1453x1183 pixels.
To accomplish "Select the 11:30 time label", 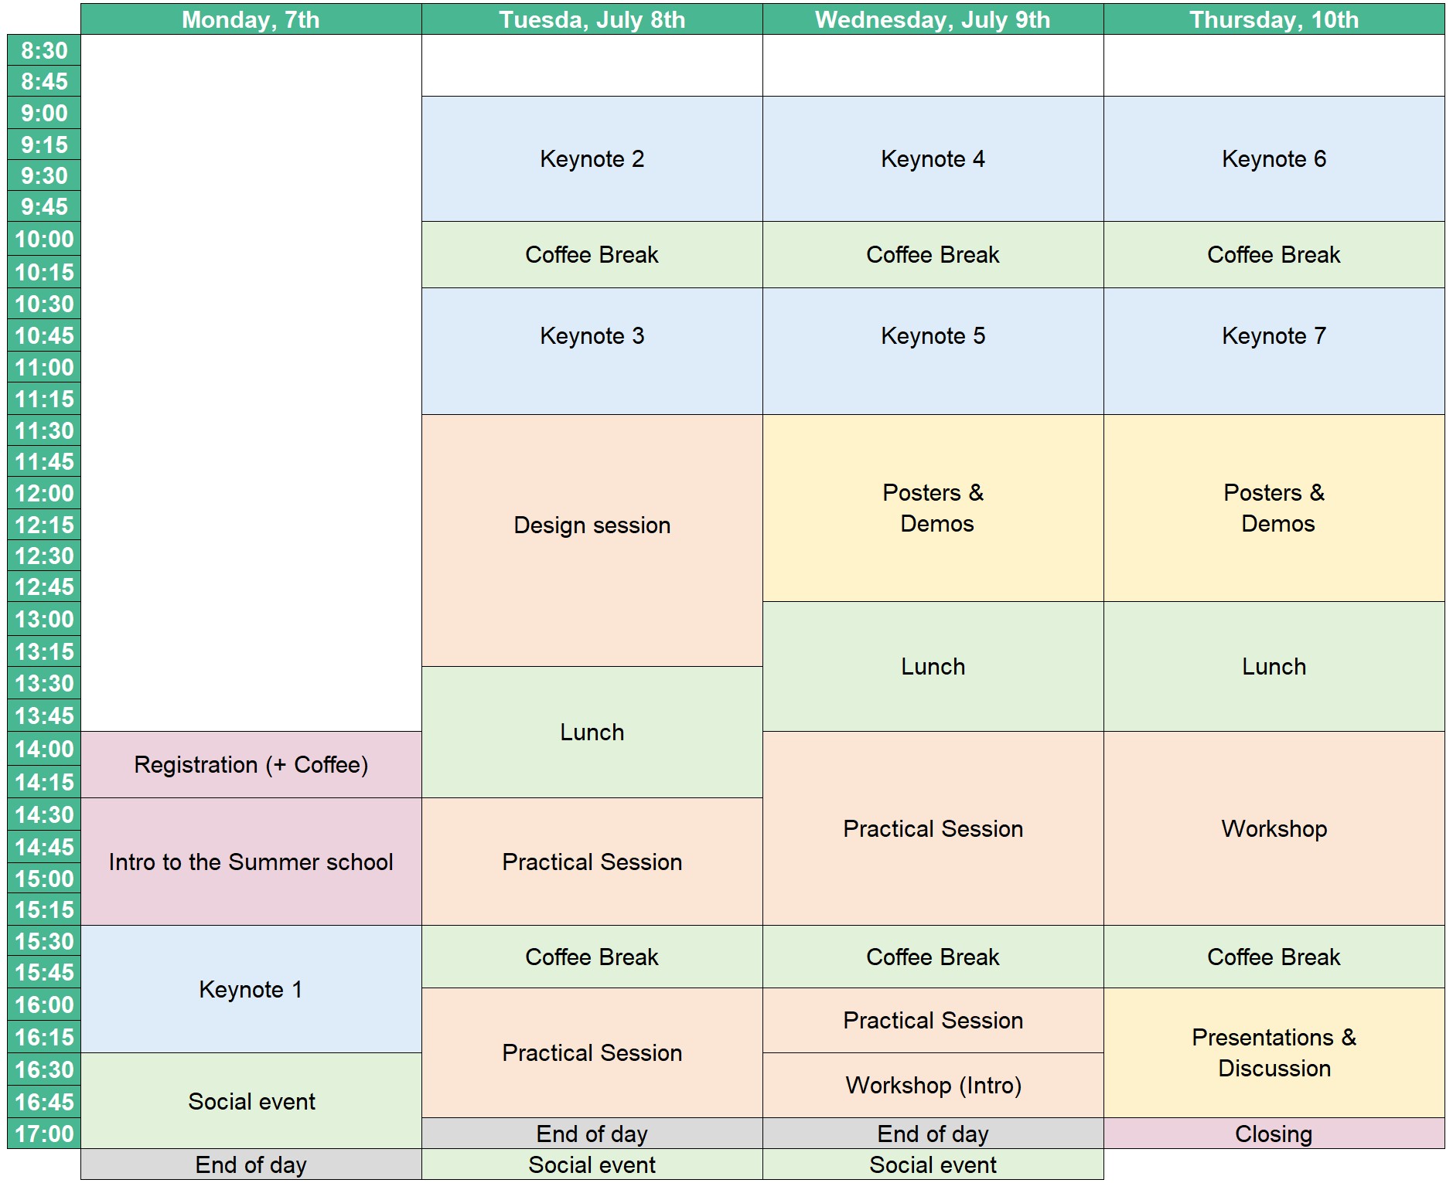I will tap(44, 430).
